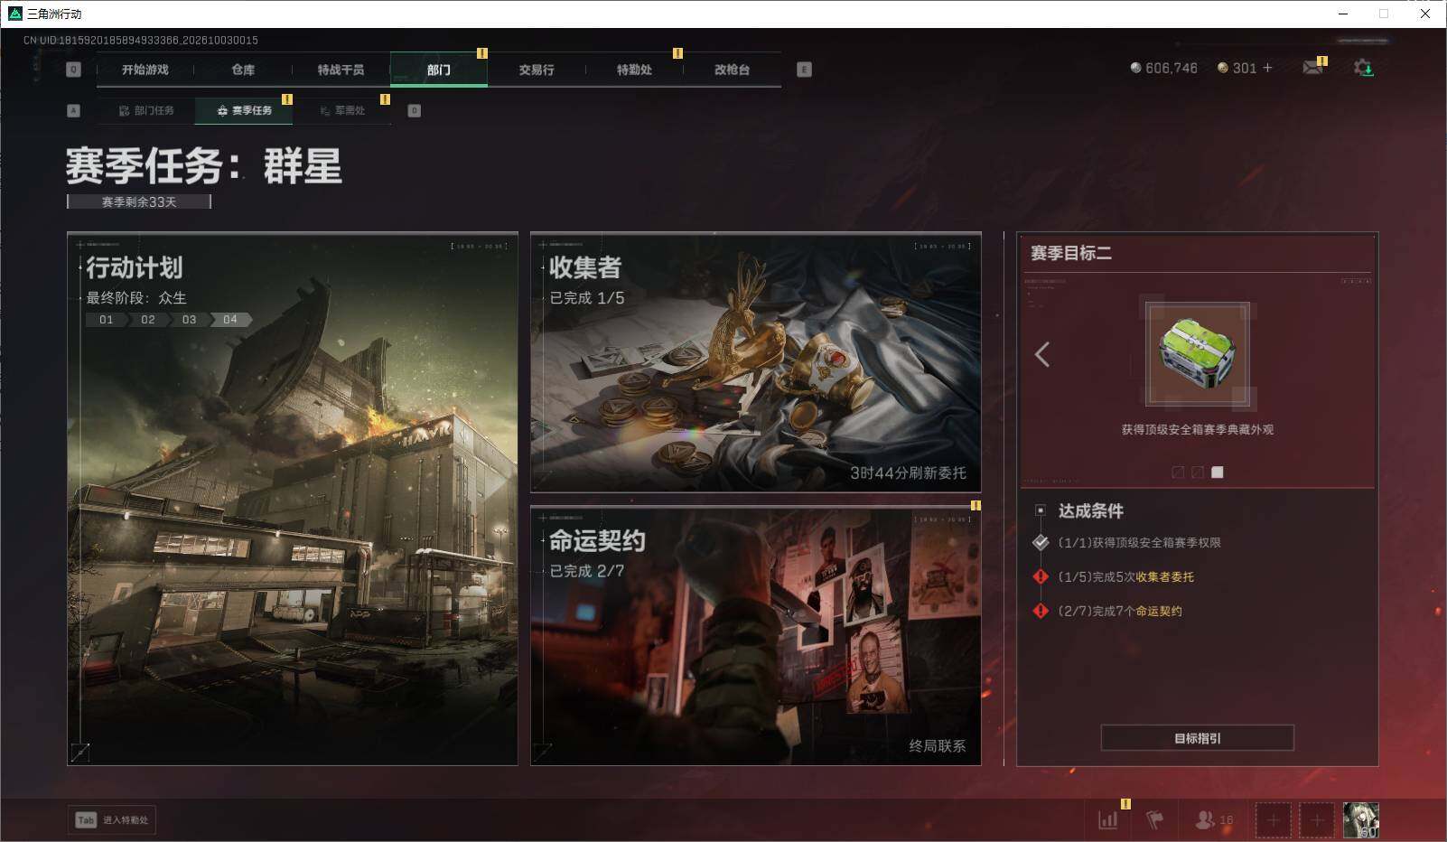Go to previous season goal arrow
Screen dimensions: 1447x842
[1042, 354]
